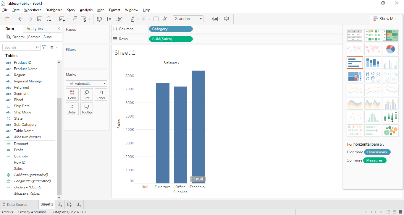The width and height of the screenshot is (404, 215).
Task: Open the Format menu
Action: tap(115, 10)
